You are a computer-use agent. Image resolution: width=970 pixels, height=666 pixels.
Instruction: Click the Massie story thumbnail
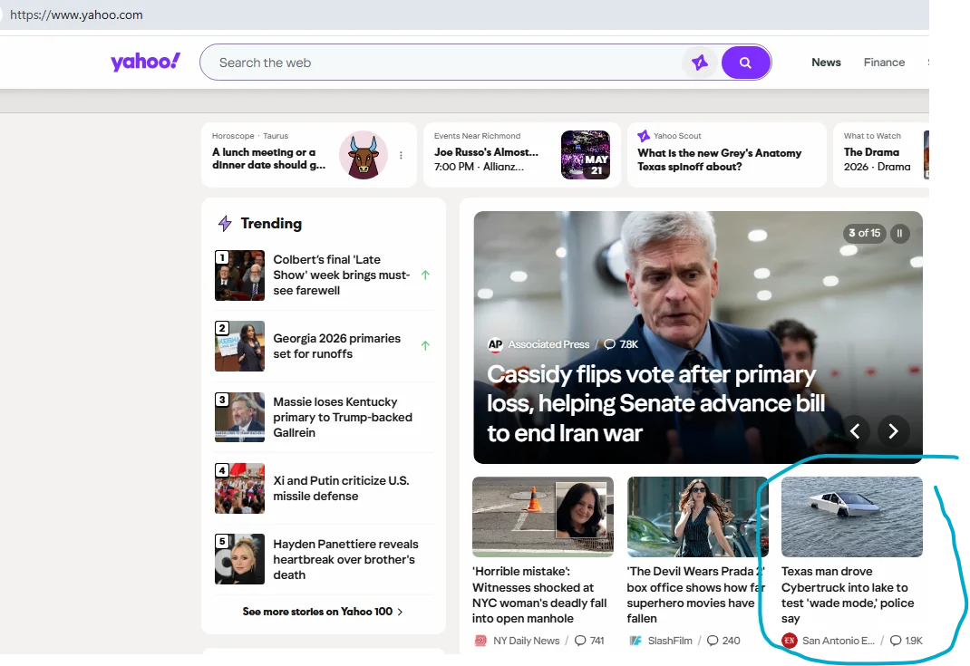239,417
